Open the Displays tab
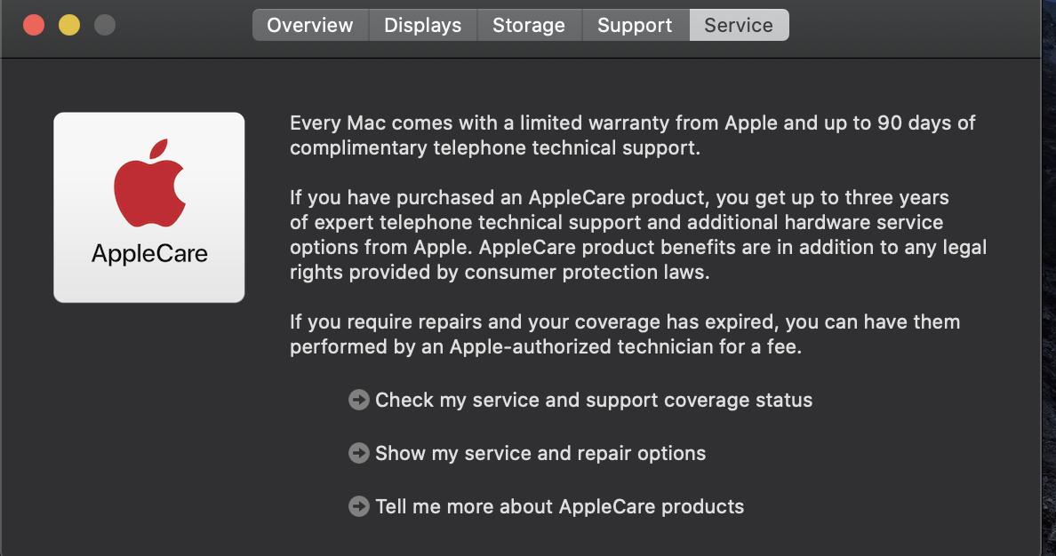 pyautogui.click(x=422, y=25)
